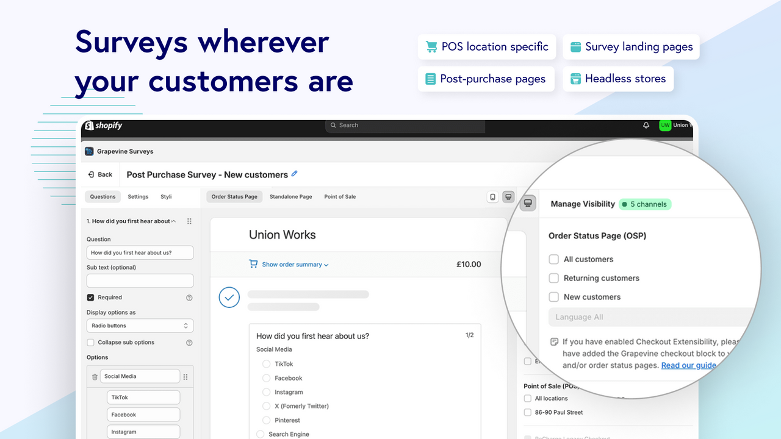Screen dimensions: 781x439
Task: Click the Search field in the Shopify header
Action: coord(405,125)
